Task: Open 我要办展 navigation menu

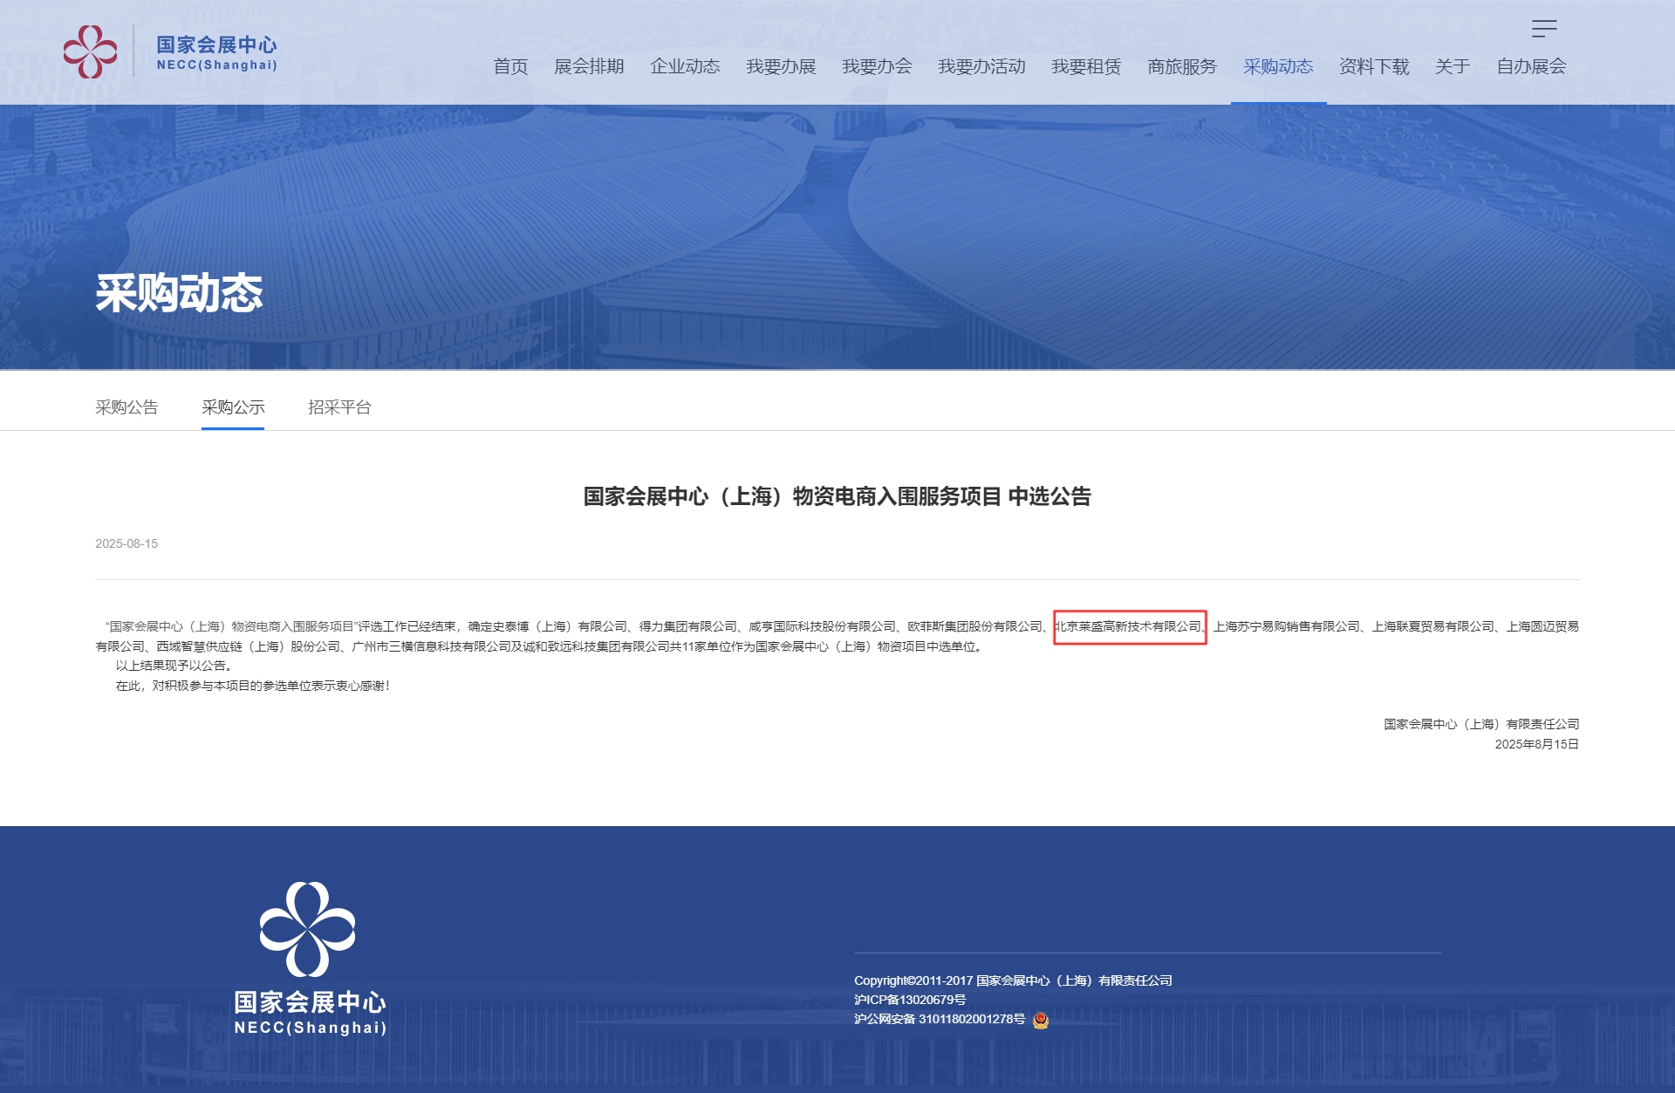Action: (781, 67)
